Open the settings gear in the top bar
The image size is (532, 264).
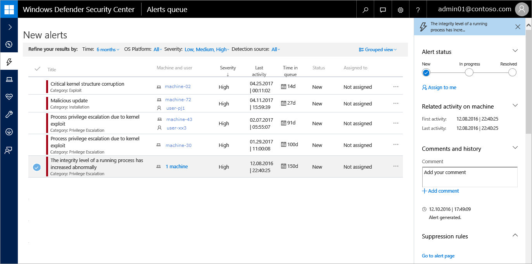401,10
